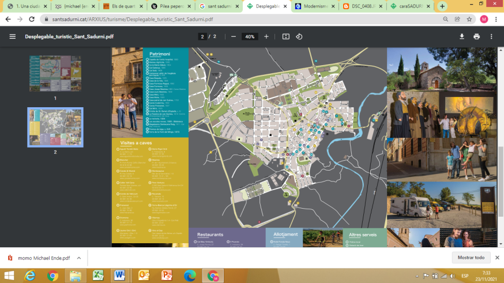This screenshot has height=283, width=504.
Task: Zoom in with the plus button
Action: click(x=266, y=36)
